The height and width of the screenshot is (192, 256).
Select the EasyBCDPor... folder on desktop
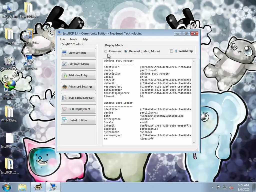pos(29,10)
